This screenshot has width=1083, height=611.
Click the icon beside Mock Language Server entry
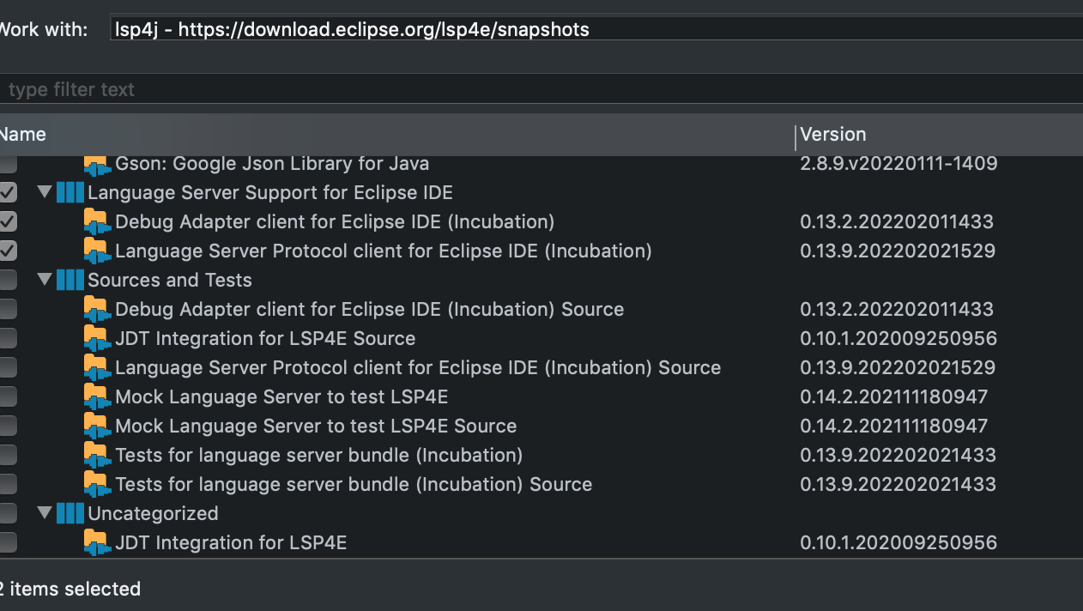(97, 396)
